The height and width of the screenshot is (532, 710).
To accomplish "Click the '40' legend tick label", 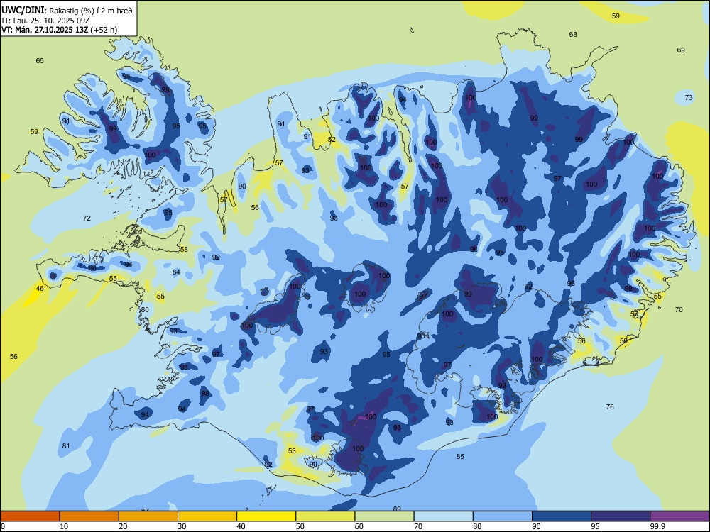I will [241, 526].
